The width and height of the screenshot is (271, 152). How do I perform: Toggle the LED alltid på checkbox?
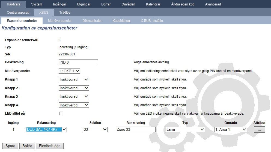(x=61, y=113)
